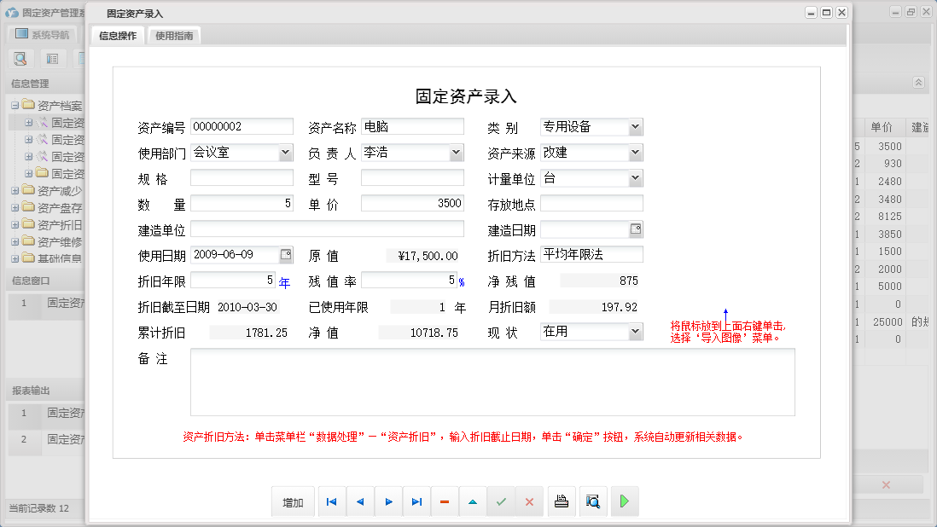Click the previous-record arrow icon

click(x=359, y=501)
